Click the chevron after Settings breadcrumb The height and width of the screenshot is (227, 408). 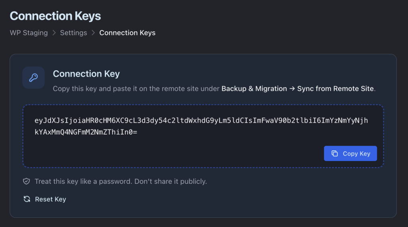93,33
